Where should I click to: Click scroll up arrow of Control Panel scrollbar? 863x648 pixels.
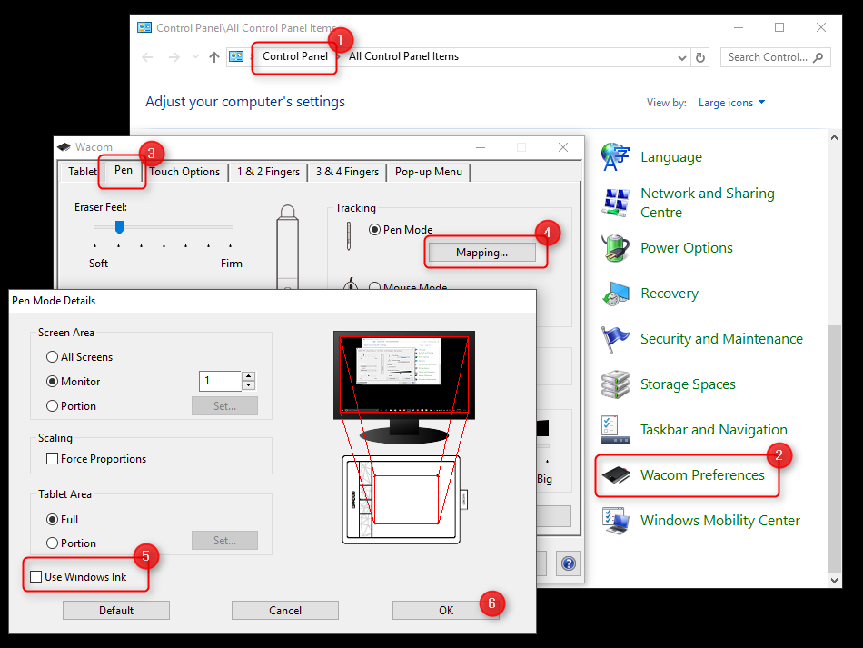[834, 137]
